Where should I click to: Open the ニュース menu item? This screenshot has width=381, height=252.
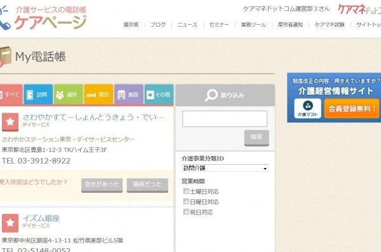(187, 25)
